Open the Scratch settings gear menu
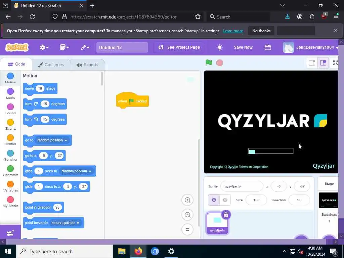 click(x=44, y=47)
